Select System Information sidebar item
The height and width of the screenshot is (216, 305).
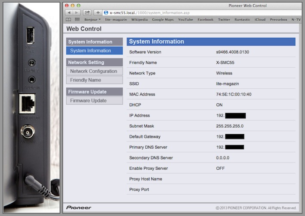point(94,51)
